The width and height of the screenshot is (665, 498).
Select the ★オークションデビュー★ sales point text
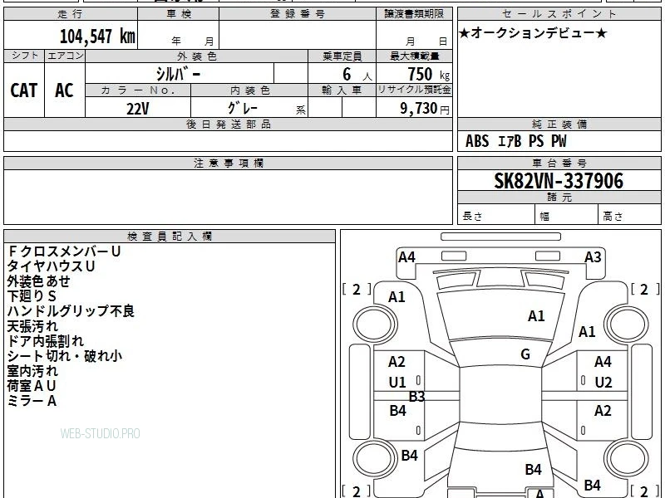533,33
